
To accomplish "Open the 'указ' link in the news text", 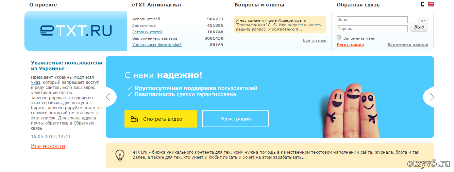I will click(36, 82).
